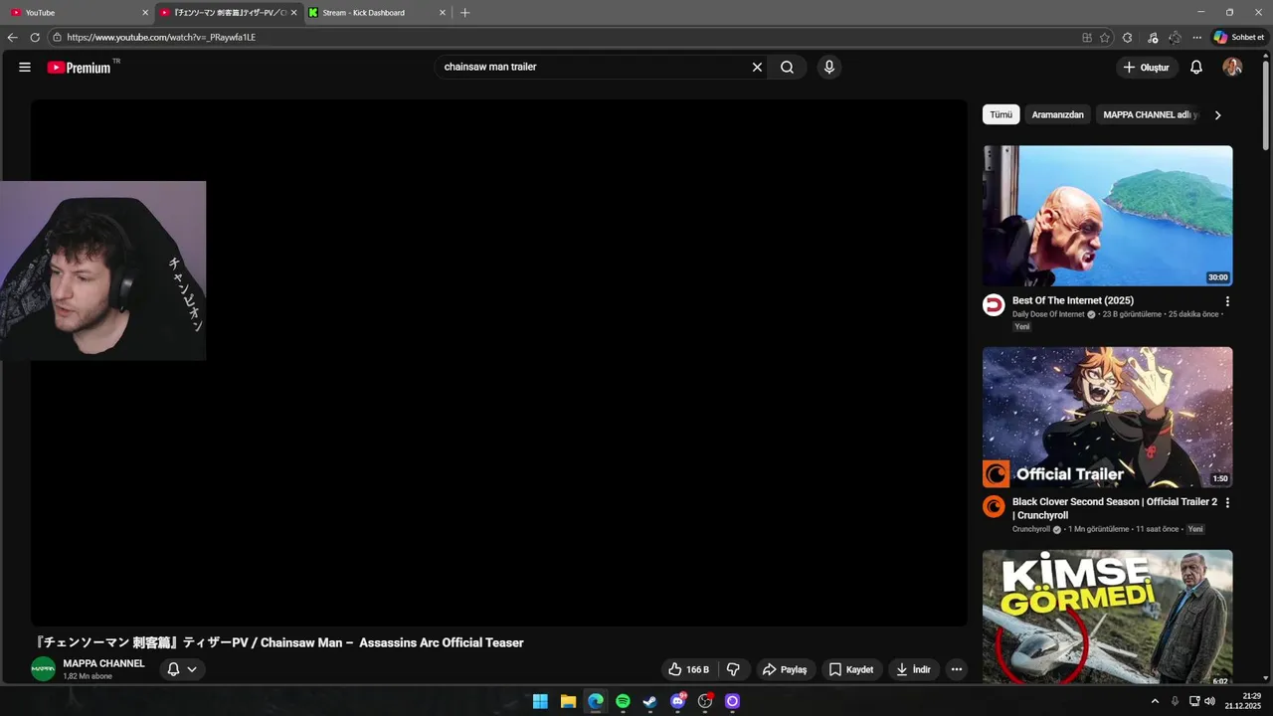Close the Chainsaw Man teaser tab
The height and width of the screenshot is (716, 1273).
[293, 13]
